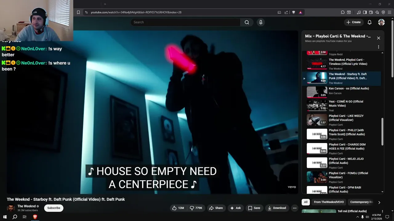Open the Mix playlist three-dot options
Image resolution: width=394 pixels, height=221 pixels.
point(379,47)
